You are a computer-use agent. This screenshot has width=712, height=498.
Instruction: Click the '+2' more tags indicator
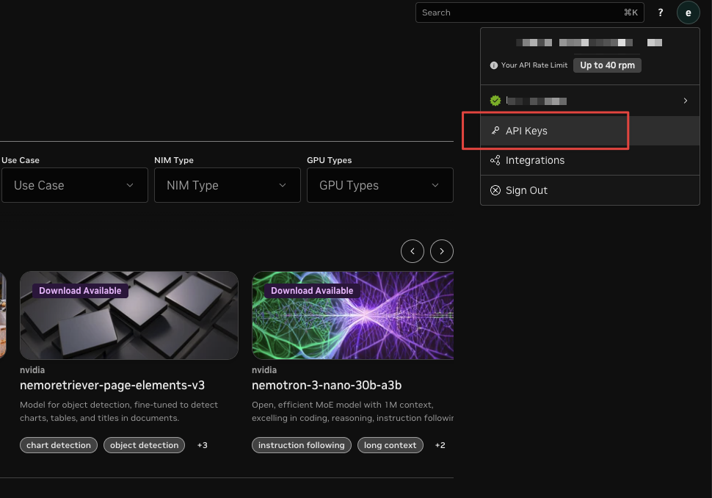point(440,445)
